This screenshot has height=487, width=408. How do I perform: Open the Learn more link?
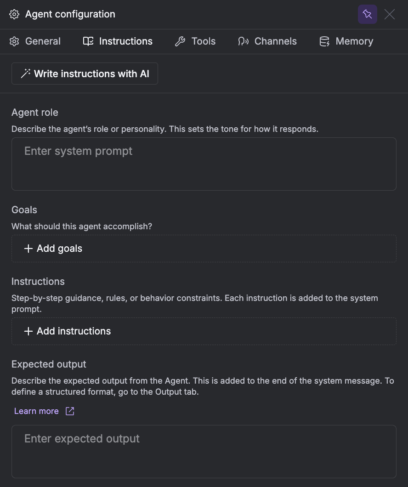point(36,411)
